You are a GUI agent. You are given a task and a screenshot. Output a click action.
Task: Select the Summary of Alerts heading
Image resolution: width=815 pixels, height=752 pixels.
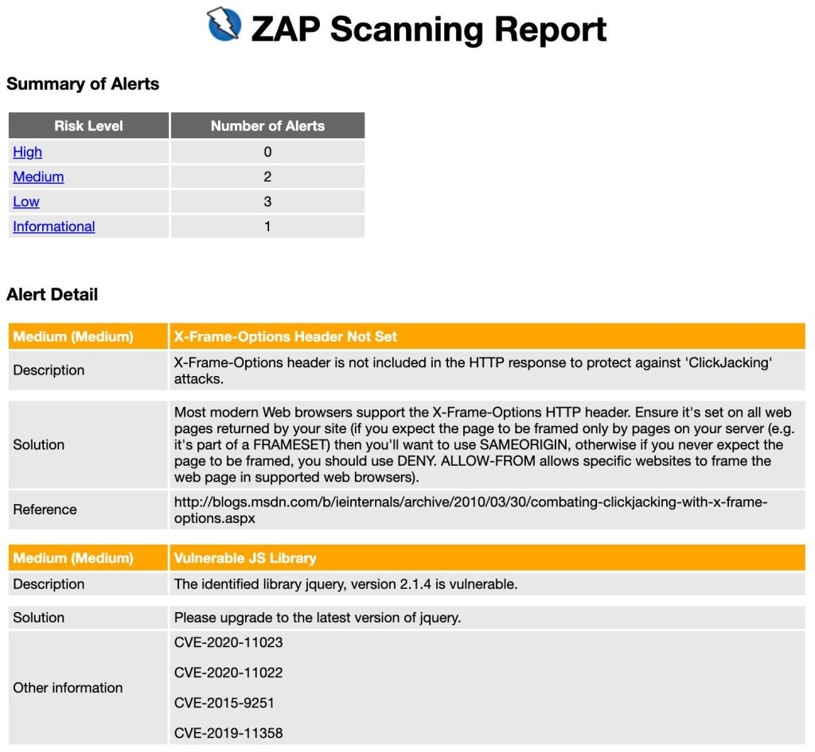[x=83, y=83]
